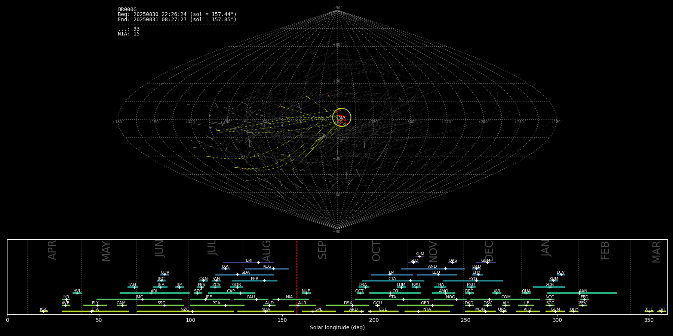The image size is (673, 336).
Task: Click the STA shower label
Action: (392, 297)
